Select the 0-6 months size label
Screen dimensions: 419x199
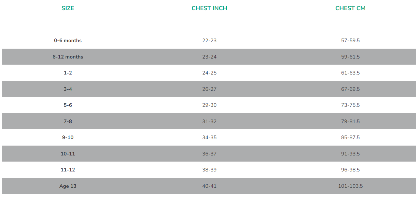click(x=68, y=40)
